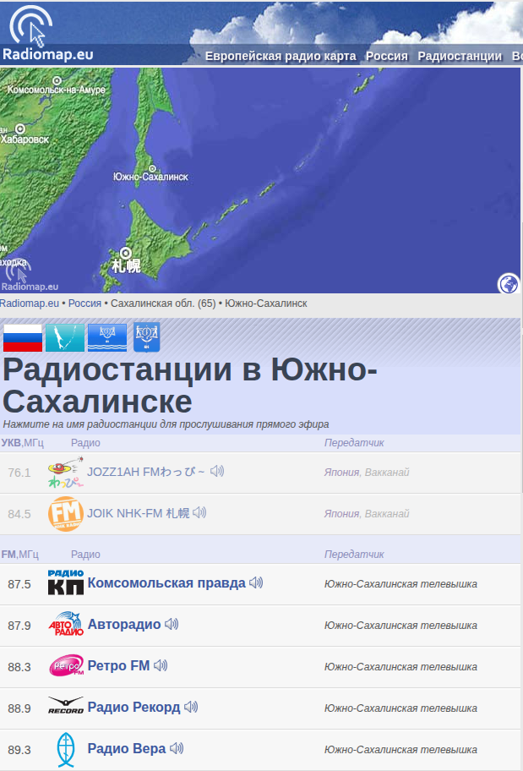Screen dimensions: 523x771
Task: Click the Авторадио logo
Action: tap(65, 624)
